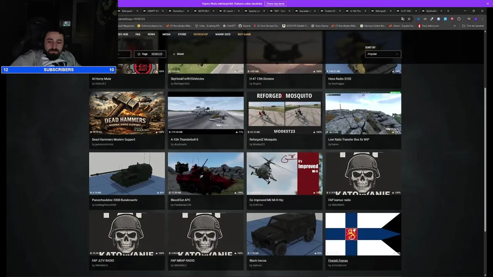This screenshot has width=493, height=277.
Task: Open the A-10A Thunderbolt II mod card image
Action: (206, 113)
